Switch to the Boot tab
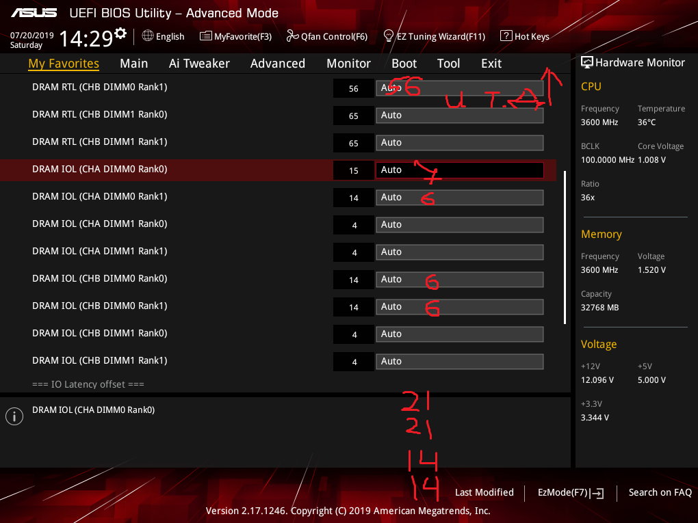Viewport: 698px width, 523px height. coord(404,63)
